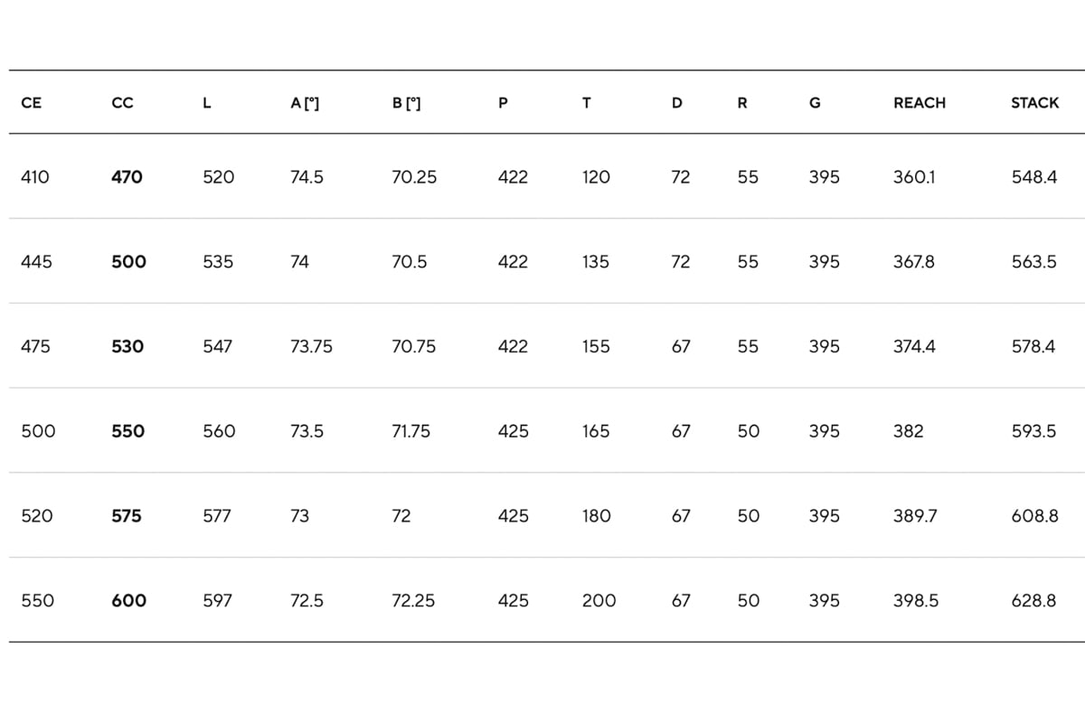The width and height of the screenshot is (1085, 723).
Task: Select the angle value 73.75
Action: pyautogui.click(x=311, y=346)
